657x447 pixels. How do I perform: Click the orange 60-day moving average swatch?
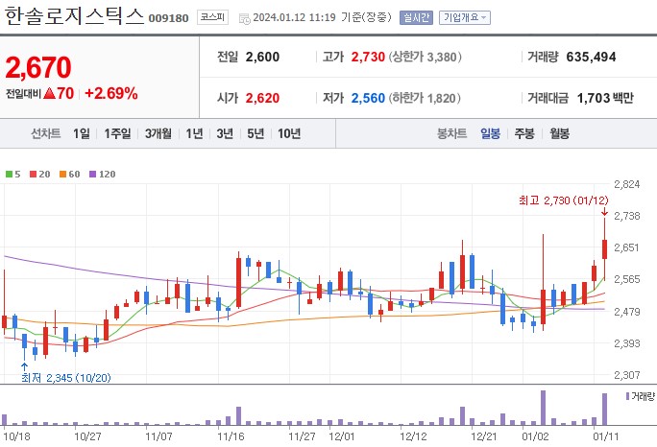coord(62,175)
